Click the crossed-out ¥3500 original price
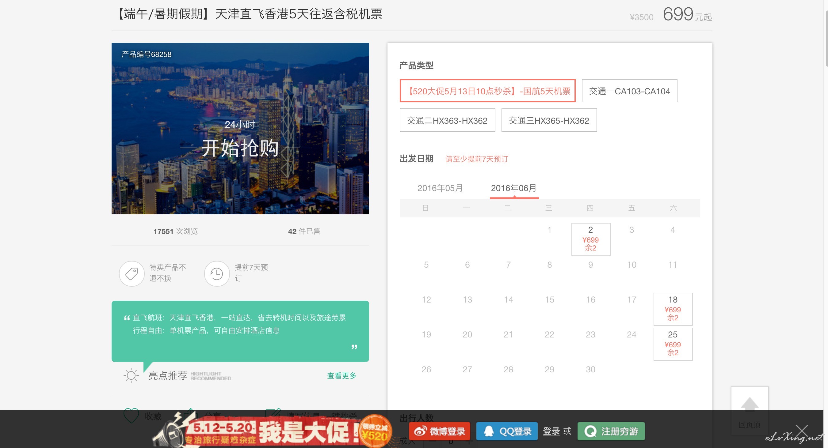 coord(641,17)
